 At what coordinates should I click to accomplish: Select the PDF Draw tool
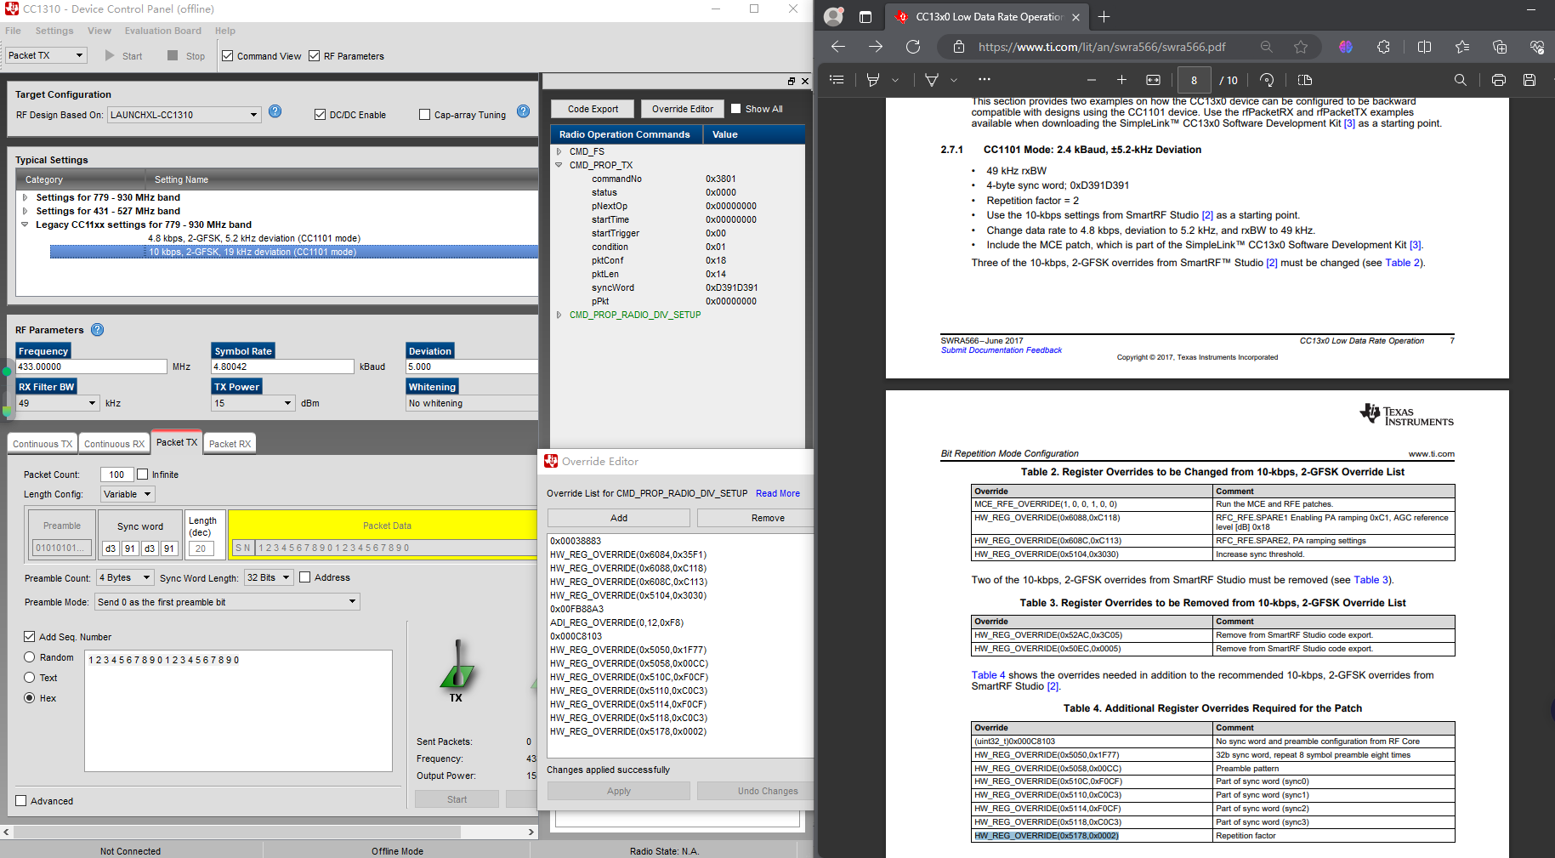pos(932,80)
